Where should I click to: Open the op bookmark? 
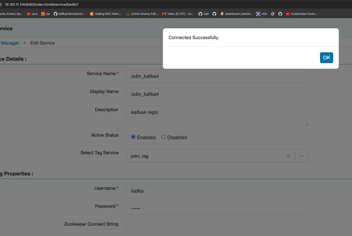click(x=45, y=14)
